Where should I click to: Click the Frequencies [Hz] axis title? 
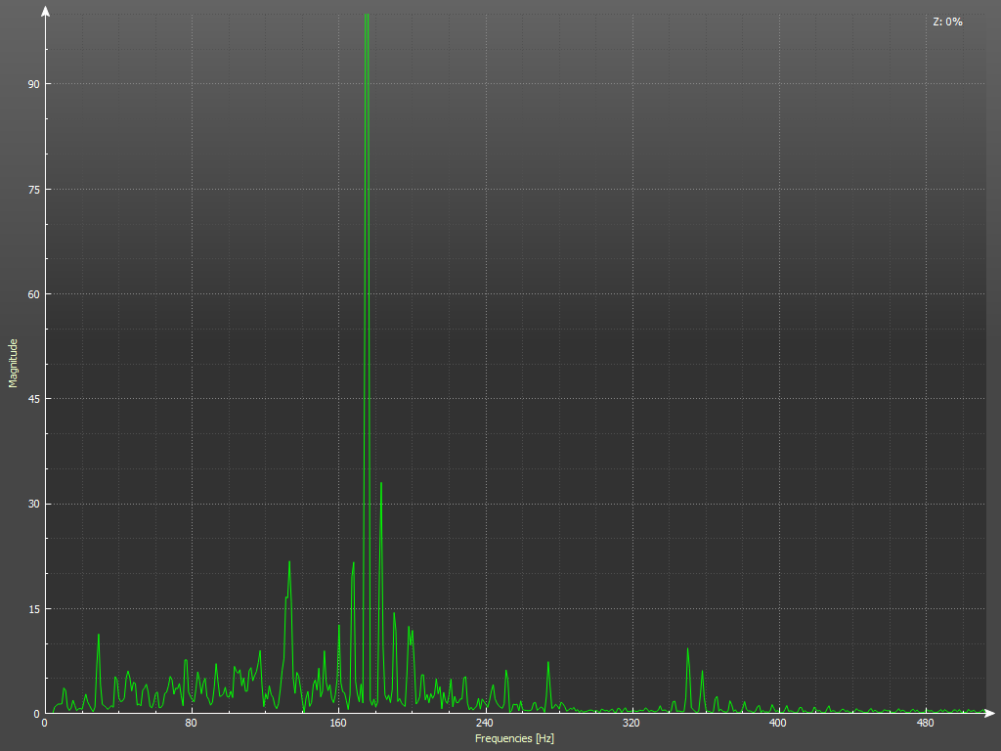pos(514,738)
